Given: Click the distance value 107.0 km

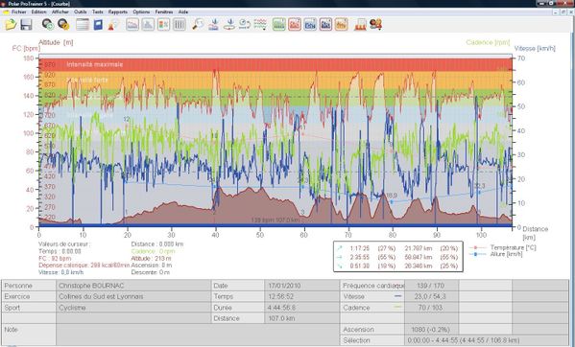Looking at the screenshot, I should coord(302,318).
